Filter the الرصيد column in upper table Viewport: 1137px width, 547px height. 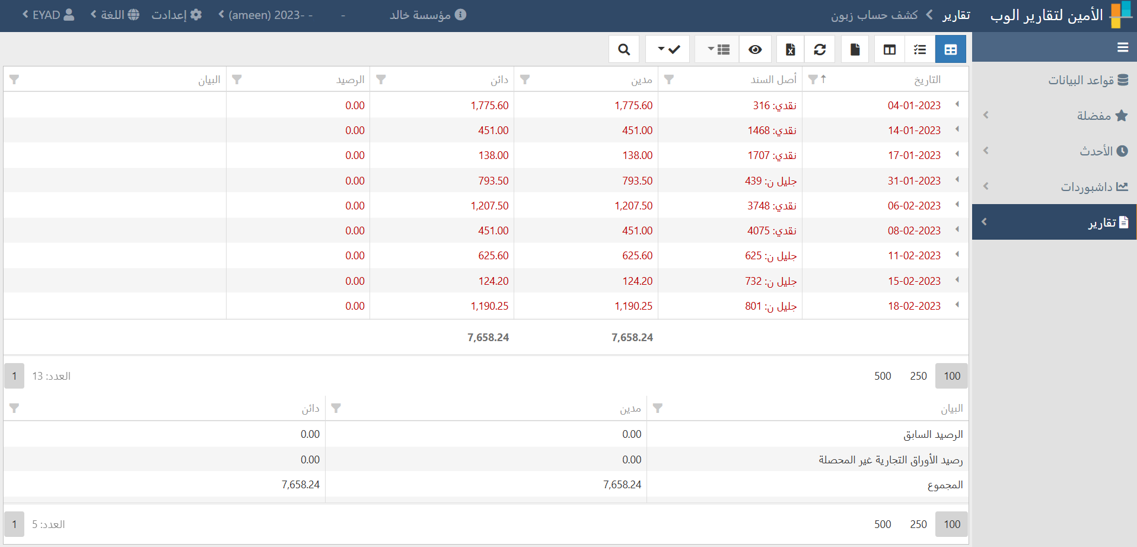click(x=237, y=79)
